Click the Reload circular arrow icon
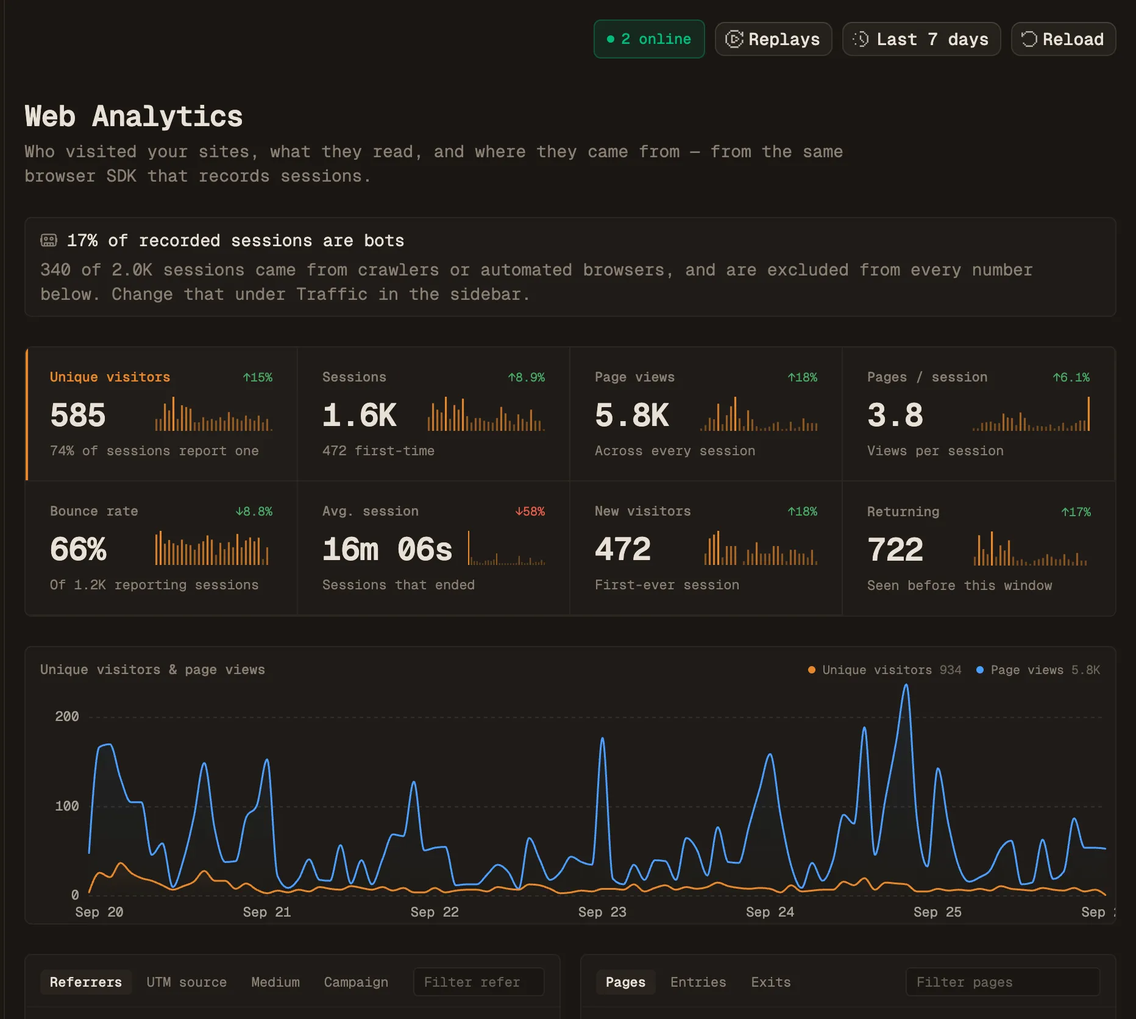 tap(1029, 39)
